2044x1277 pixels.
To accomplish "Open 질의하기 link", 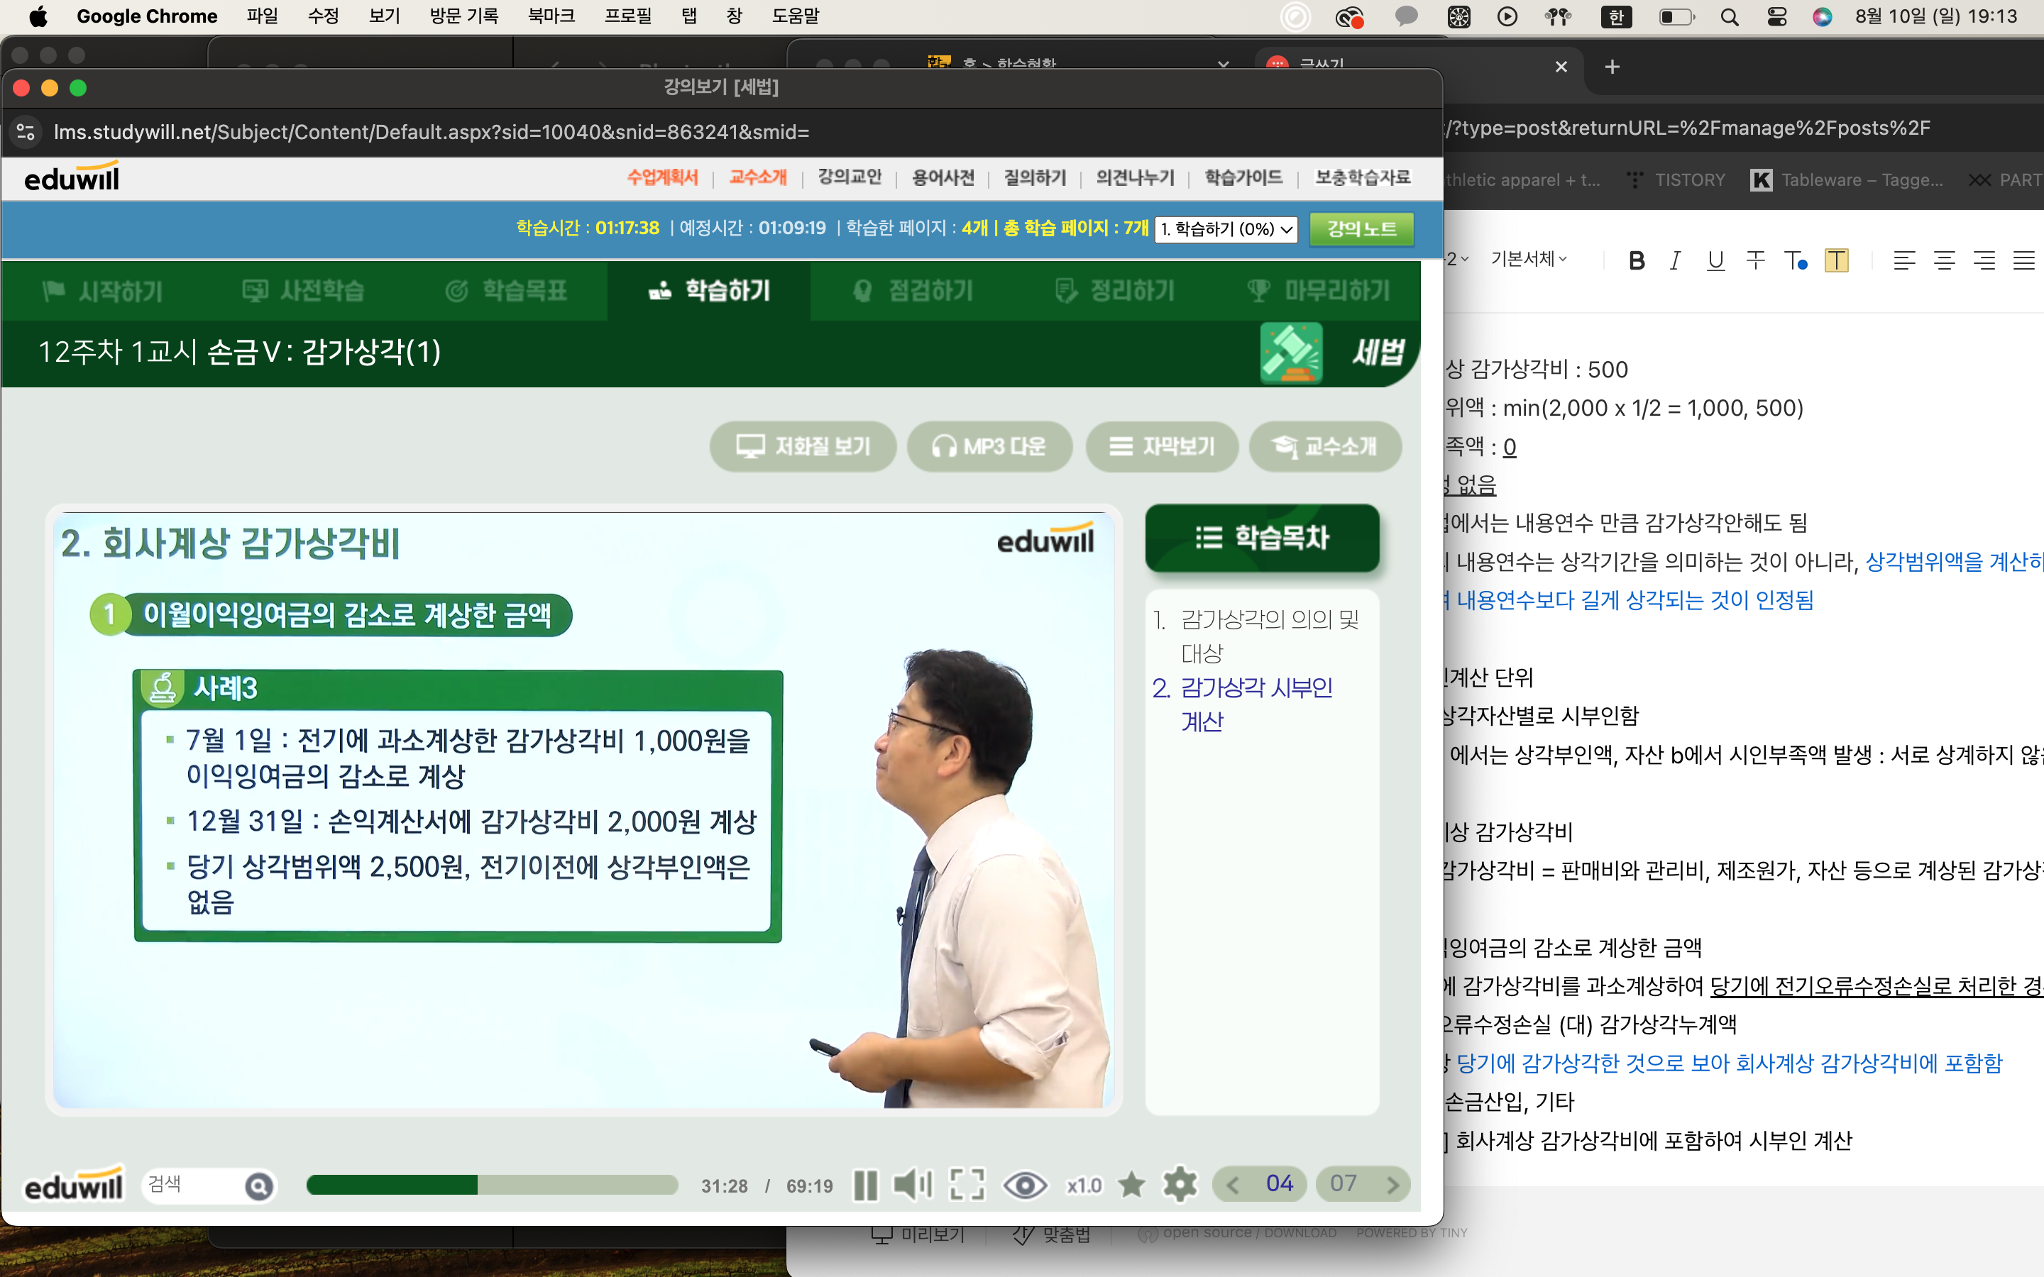I will 1035,177.
